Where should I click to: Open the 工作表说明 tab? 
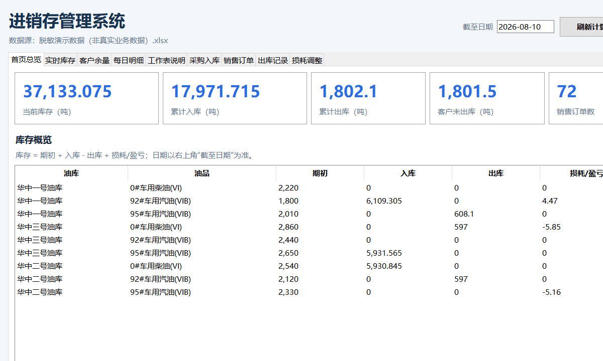(x=167, y=61)
